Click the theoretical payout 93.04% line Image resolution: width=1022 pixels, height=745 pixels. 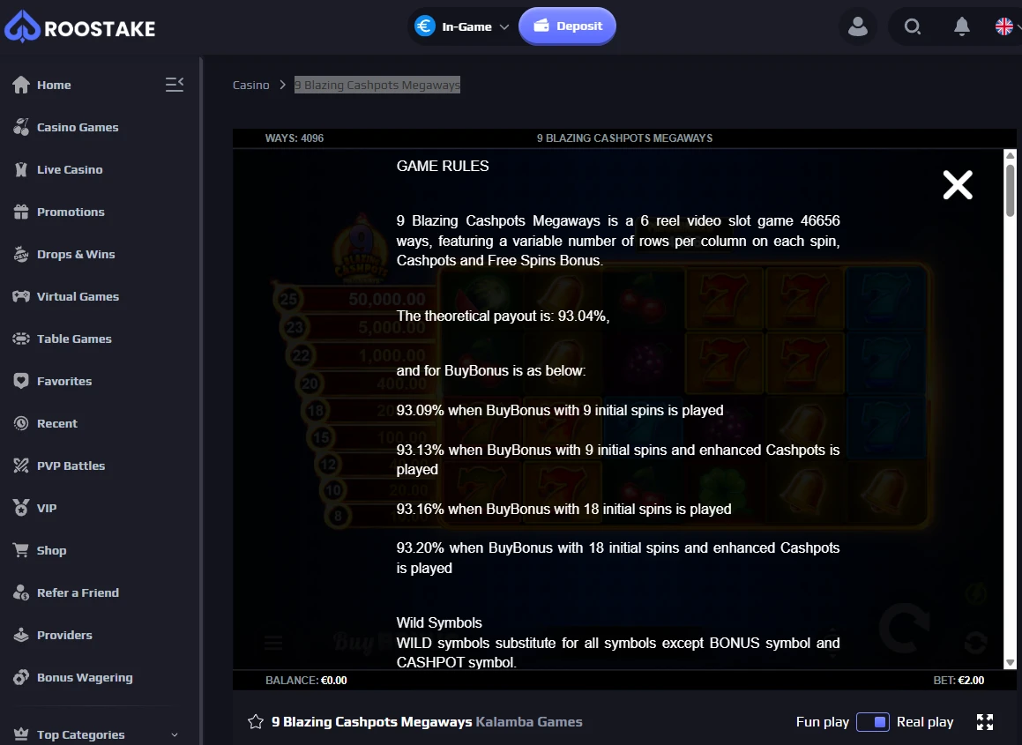[503, 317]
